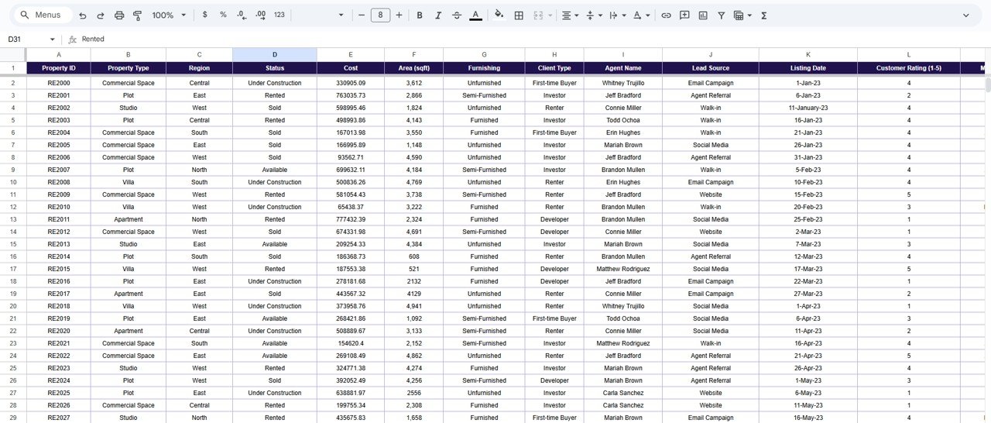Toggle italic formatting
The width and height of the screenshot is (991, 423).
point(438,15)
